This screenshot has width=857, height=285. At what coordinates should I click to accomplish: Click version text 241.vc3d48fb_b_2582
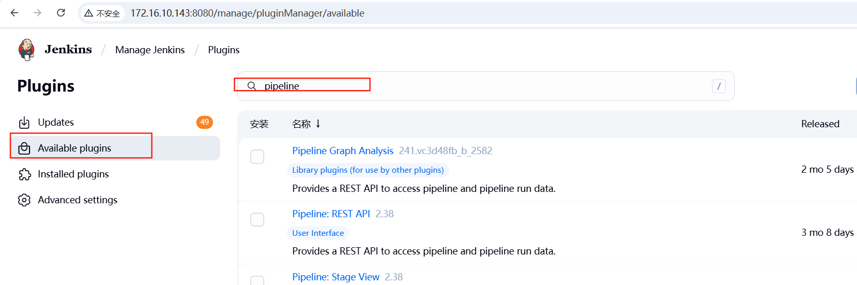(446, 151)
